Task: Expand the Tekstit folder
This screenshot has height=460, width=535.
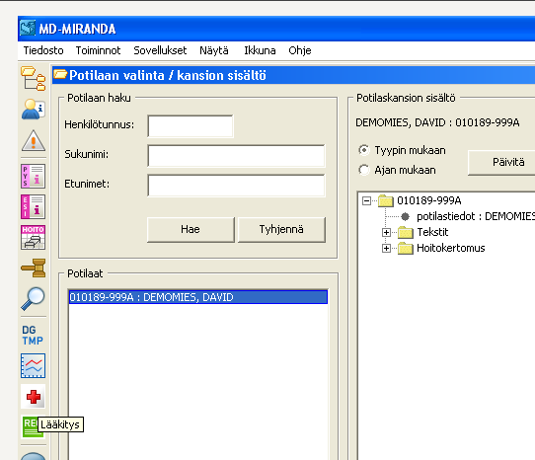Action: coord(386,232)
